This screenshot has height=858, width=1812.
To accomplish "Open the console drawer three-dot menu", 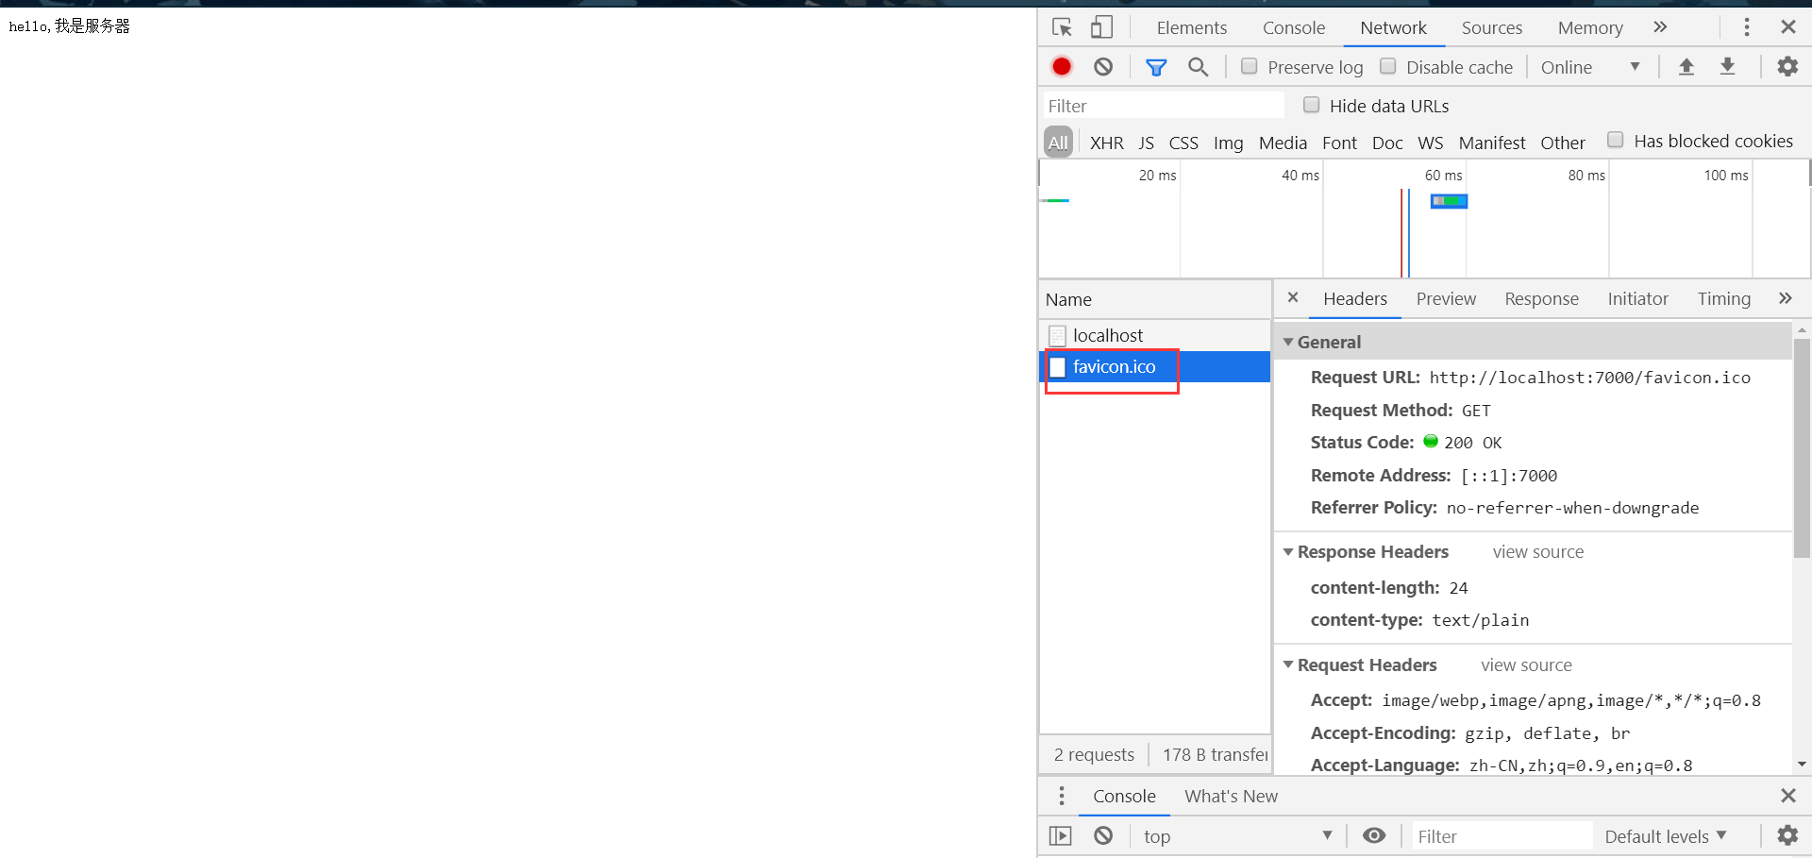I will pos(1062,796).
